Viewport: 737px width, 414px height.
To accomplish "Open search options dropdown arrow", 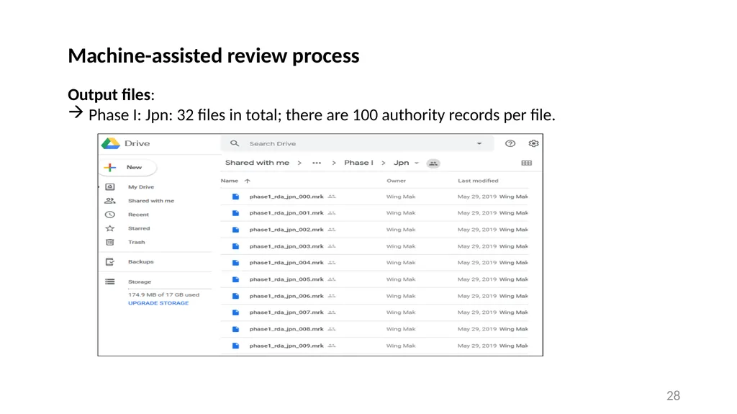I will [x=479, y=143].
